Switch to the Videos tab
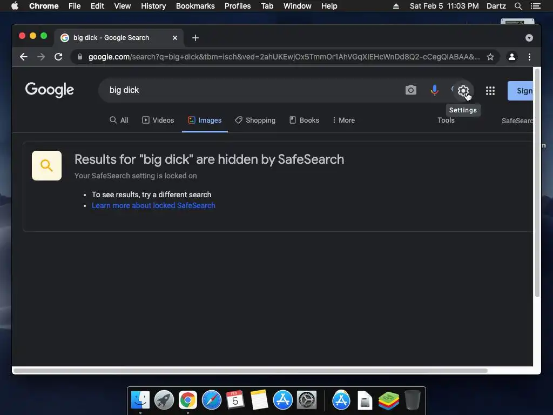 pyautogui.click(x=158, y=121)
